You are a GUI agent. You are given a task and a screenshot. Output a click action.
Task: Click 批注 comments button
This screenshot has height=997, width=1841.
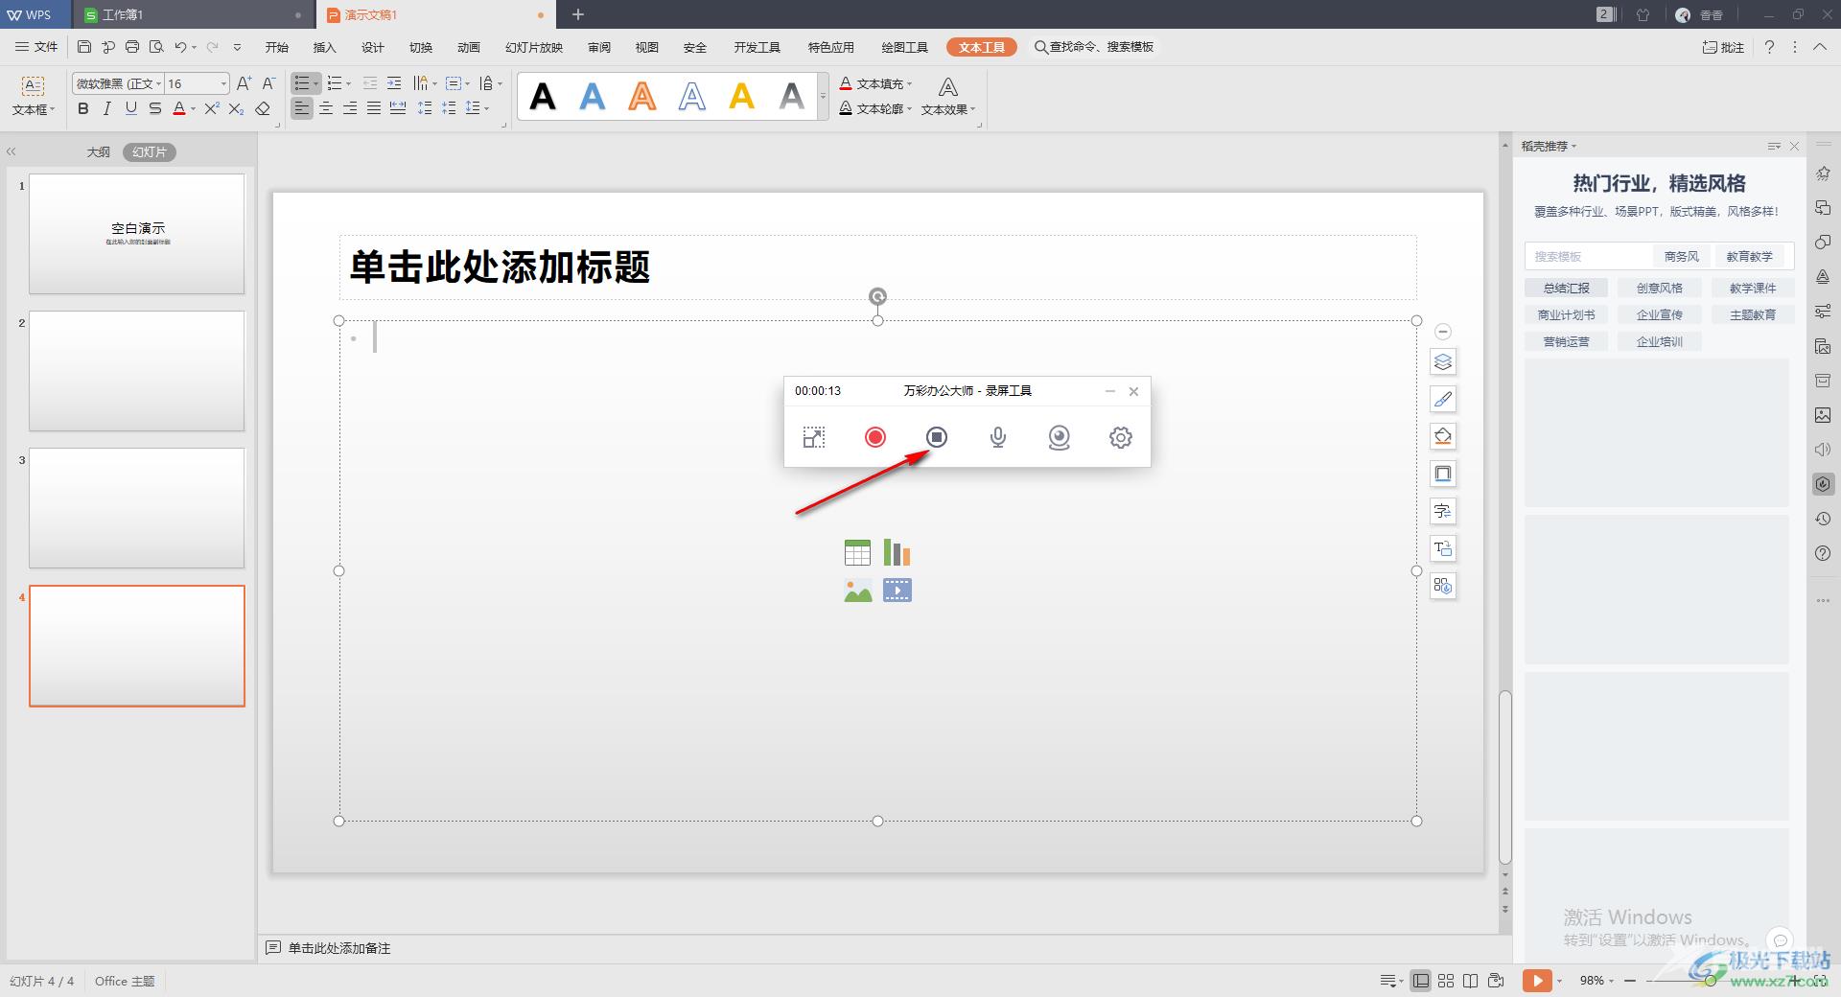pos(1723,47)
